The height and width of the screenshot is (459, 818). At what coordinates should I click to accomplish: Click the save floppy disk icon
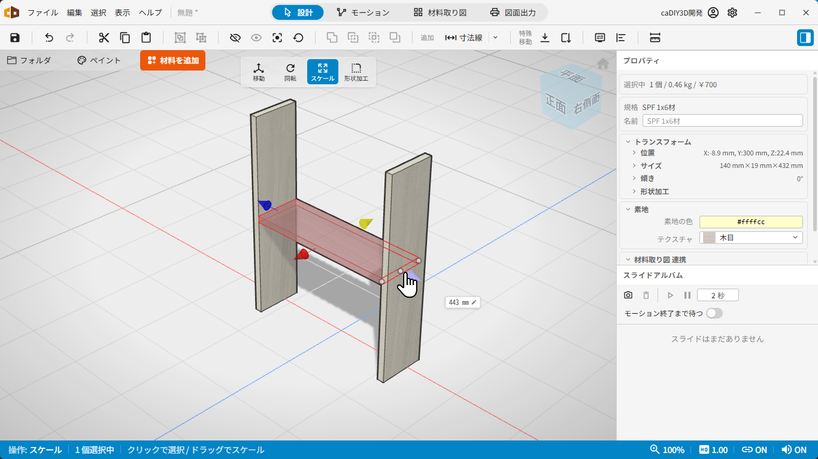(x=15, y=38)
